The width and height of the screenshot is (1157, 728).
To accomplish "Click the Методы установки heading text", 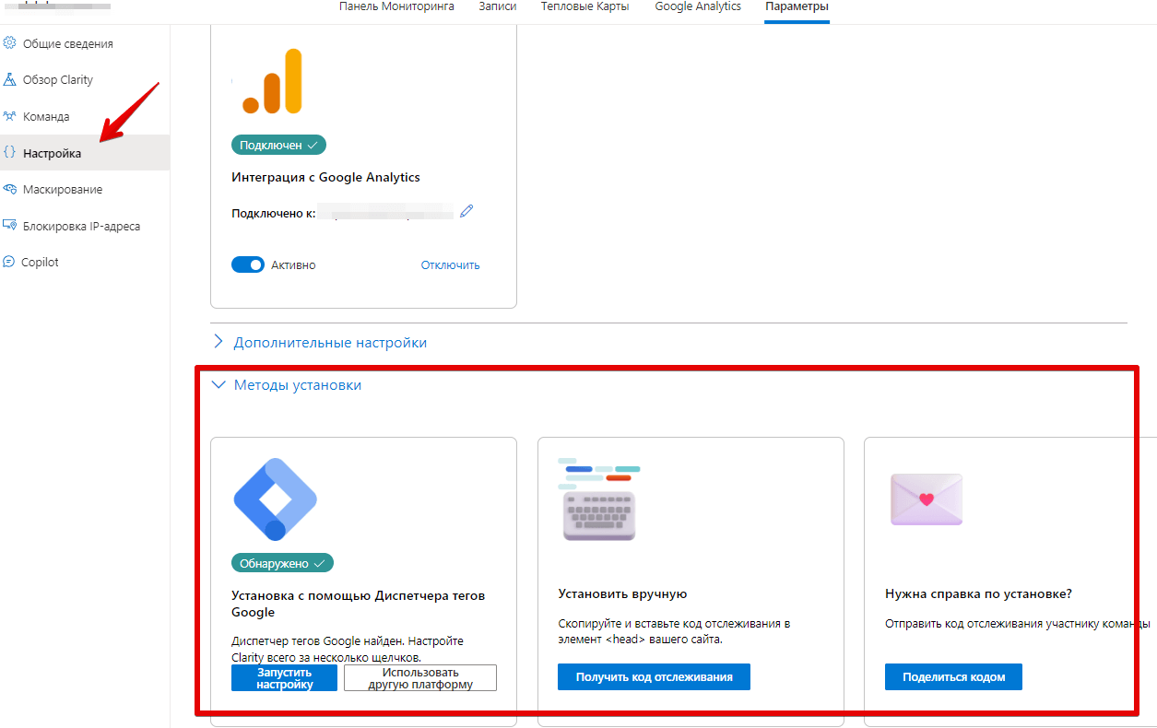I will coord(298,385).
